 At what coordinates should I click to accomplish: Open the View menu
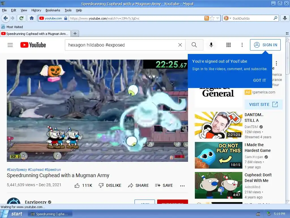tap(24, 10)
